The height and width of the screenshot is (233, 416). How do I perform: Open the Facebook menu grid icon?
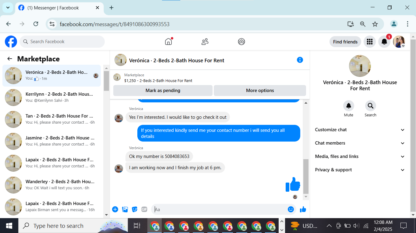pos(370,42)
